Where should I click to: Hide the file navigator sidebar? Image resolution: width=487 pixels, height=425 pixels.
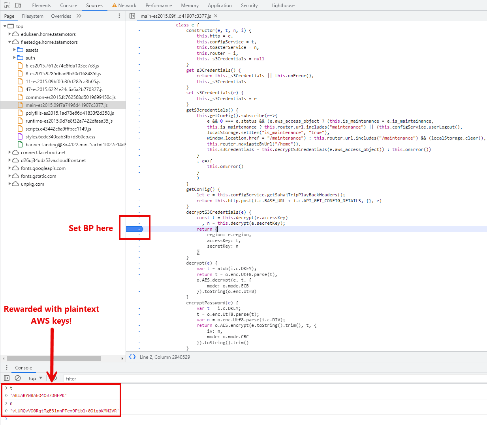click(132, 16)
